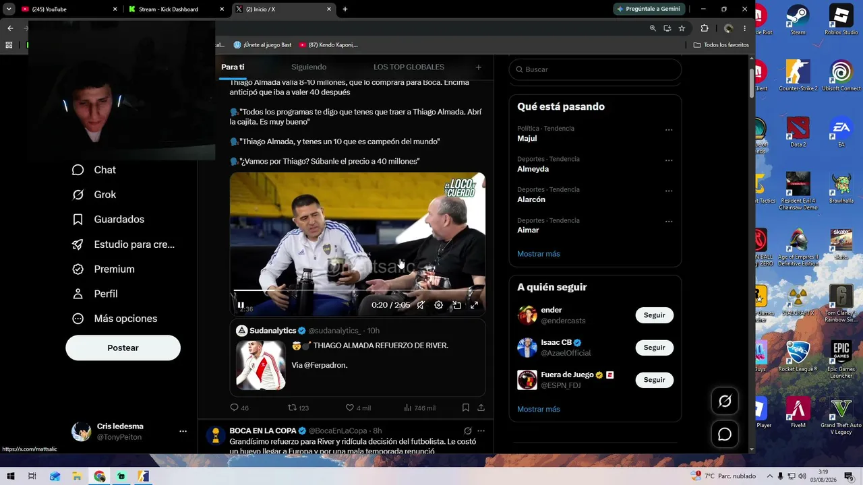Image resolution: width=863 pixels, height=485 pixels.
Task: Open floating Grok button
Action: click(x=725, y=401)
